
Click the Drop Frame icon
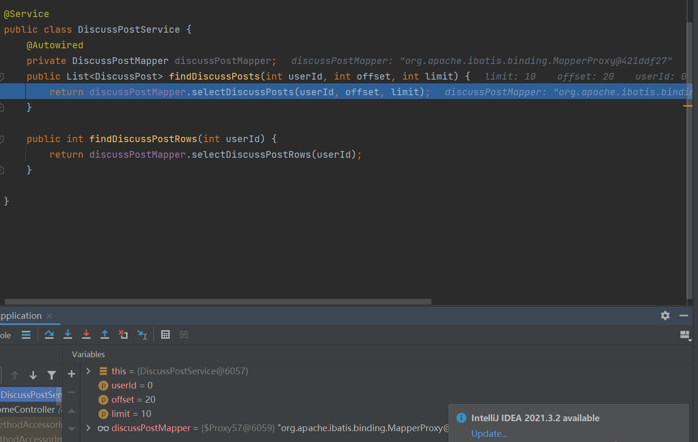point(123,335)
